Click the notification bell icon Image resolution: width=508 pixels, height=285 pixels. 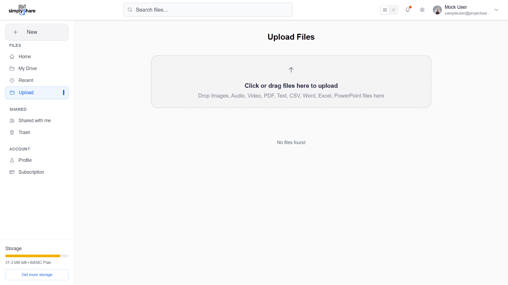pyautogui.click(x=408, y=10)
